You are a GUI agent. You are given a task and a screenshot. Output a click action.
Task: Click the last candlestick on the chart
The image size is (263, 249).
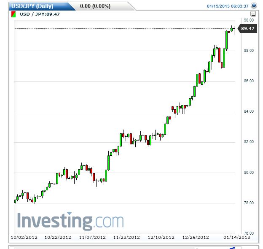click(x=234, y=30)
